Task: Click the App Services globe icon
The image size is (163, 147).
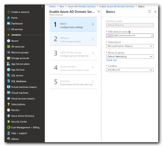Action: pos(8,70)
